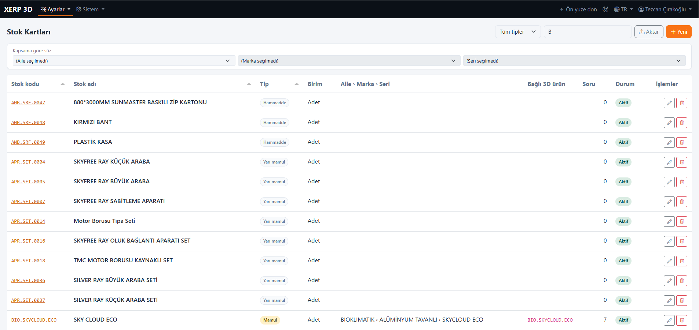Delete TMC MOTOR BORUSU KAYNAKLI SET row
This screenshot has width=699, height=330.
pos(682,261)
